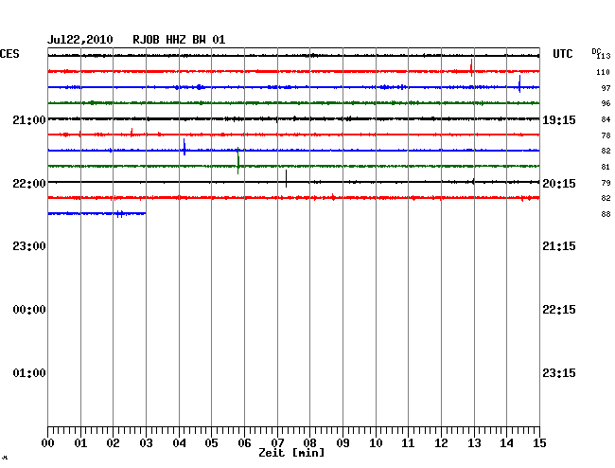Image resolution: width=615 pixels, height=468 pixels.
Task: Click minute 02 on the time axis
Action: (113, 443)
